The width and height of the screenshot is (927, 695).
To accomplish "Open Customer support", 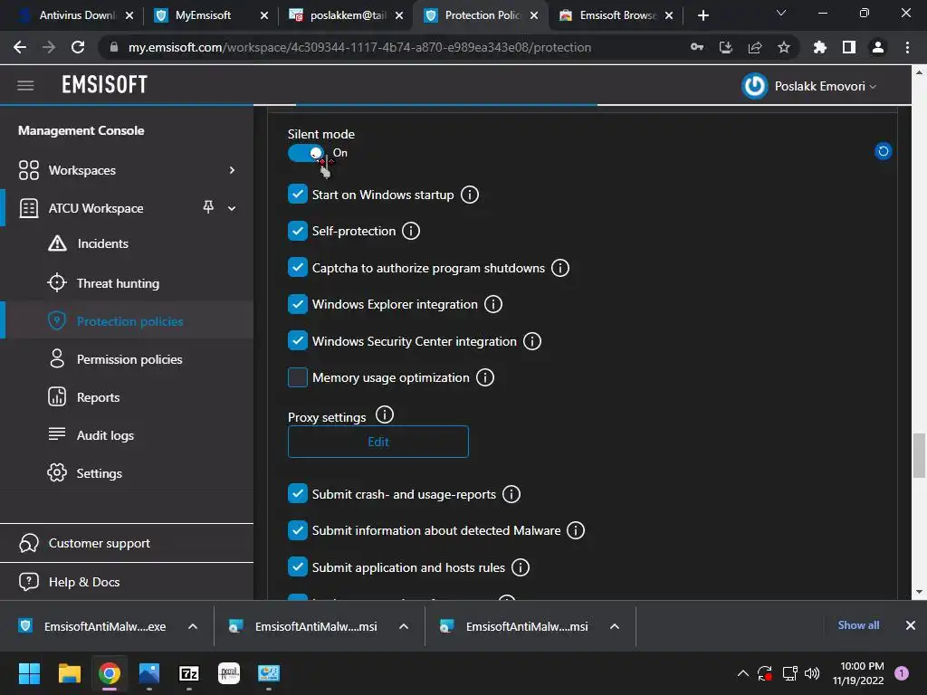I will 100,543.
